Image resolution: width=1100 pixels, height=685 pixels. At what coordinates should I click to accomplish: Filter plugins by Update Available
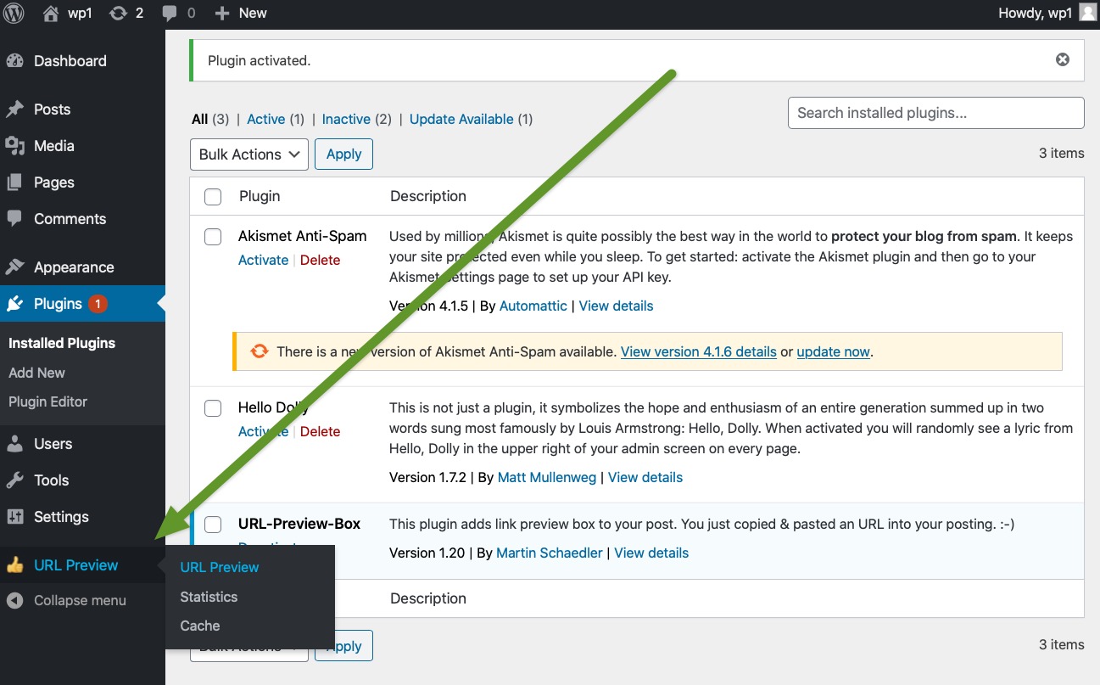click(x=461, y=120)
